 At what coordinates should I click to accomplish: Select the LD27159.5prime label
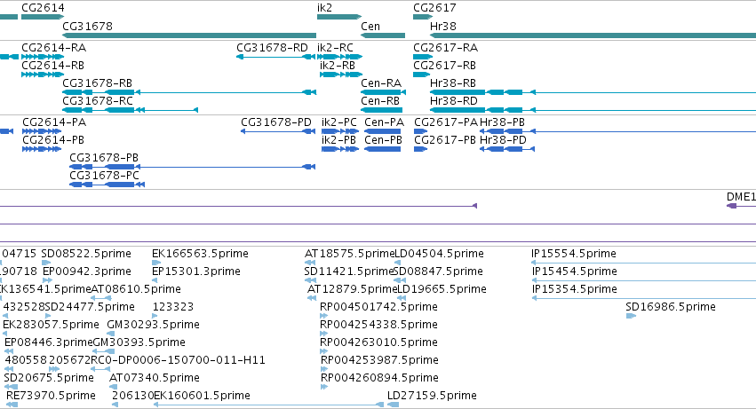pos(432,397)
